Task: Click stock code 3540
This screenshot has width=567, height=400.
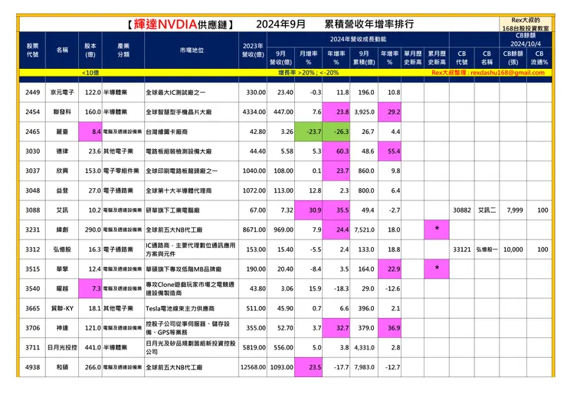Action: [32, 288]
